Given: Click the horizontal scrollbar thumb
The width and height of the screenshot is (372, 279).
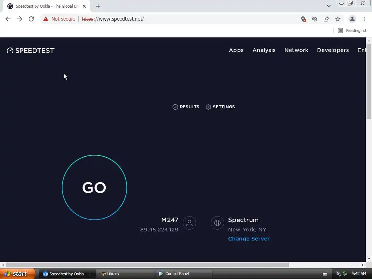Looking at the screenshot, I should click(x=147, y=265).
